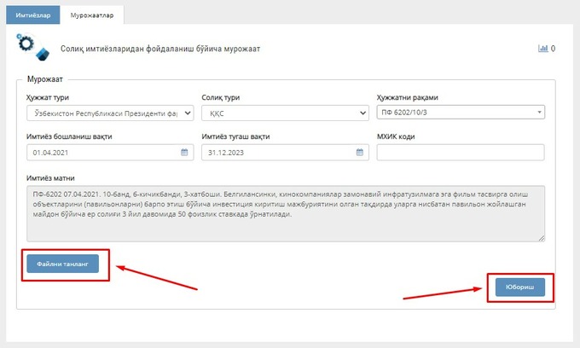Click the start date field 01.04.2021
Screen dimensions: 580x348
(102, 153)
